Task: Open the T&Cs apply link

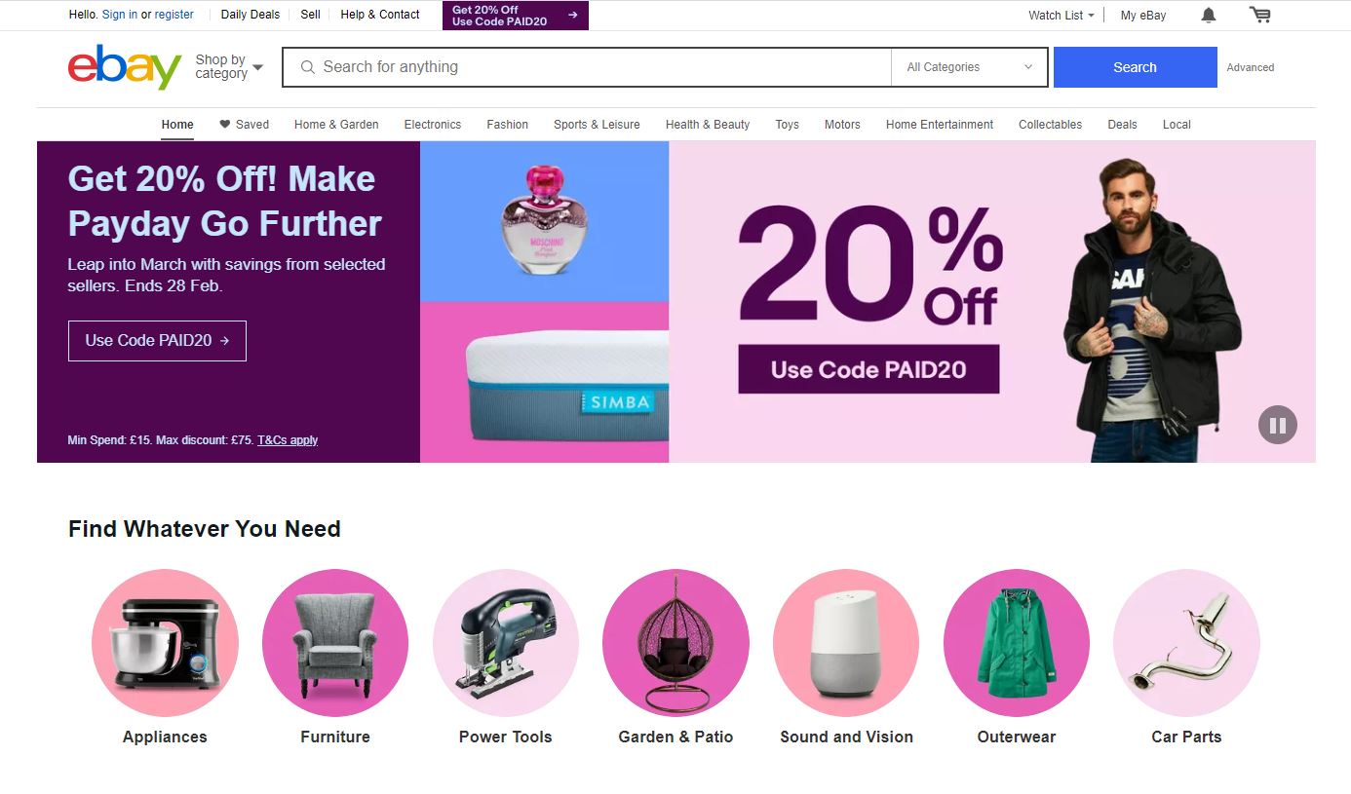Action: pyautogui.click(x=288, y=440)
